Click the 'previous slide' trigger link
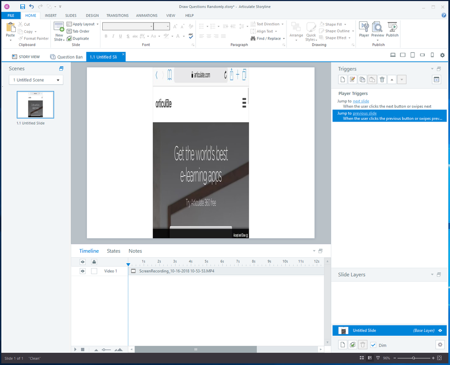The height and width of the screenshot is (365, 450). coord(364,113)
